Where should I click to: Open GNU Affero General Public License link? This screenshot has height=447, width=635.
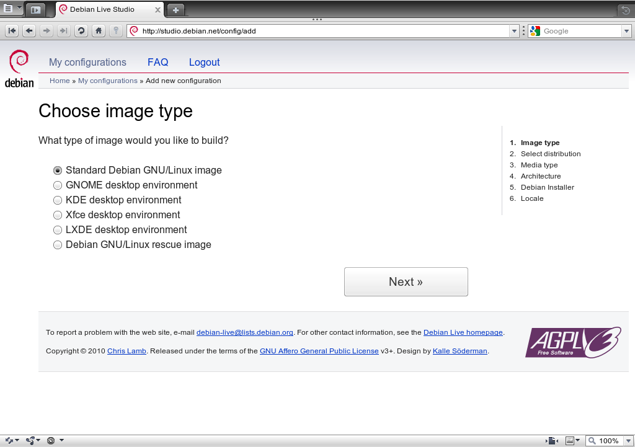tap(319, 351)
